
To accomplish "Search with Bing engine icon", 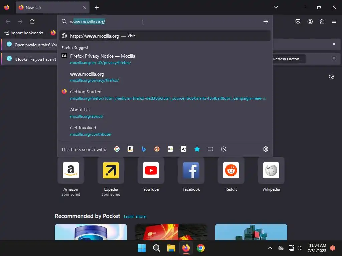I will coord(144,149).
